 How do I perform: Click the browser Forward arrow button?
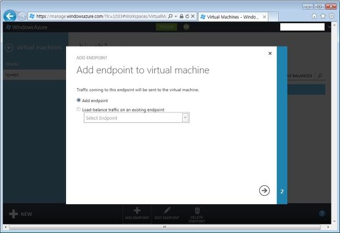click(22, 17)
